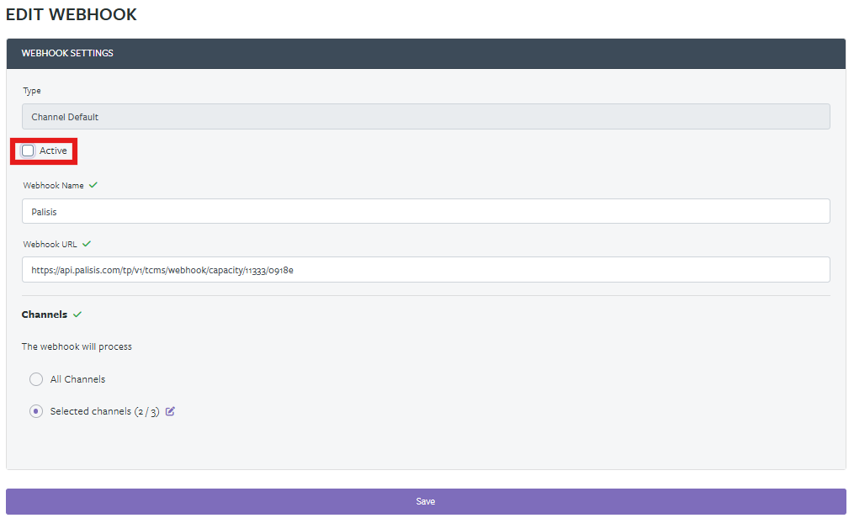
Task: Click the Save button
Action: point(426,501)
